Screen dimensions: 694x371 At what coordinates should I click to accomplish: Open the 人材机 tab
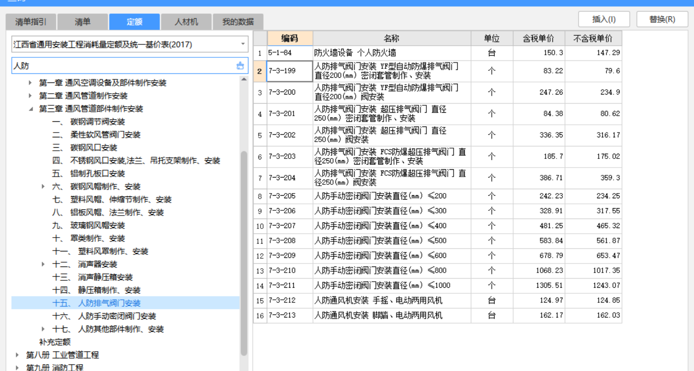tap(186, 22)
